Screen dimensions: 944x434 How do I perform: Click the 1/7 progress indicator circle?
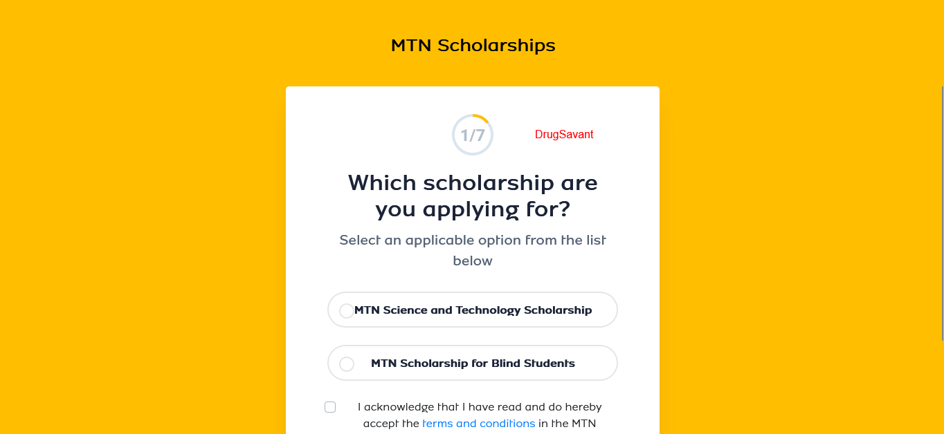click(473, 135)
